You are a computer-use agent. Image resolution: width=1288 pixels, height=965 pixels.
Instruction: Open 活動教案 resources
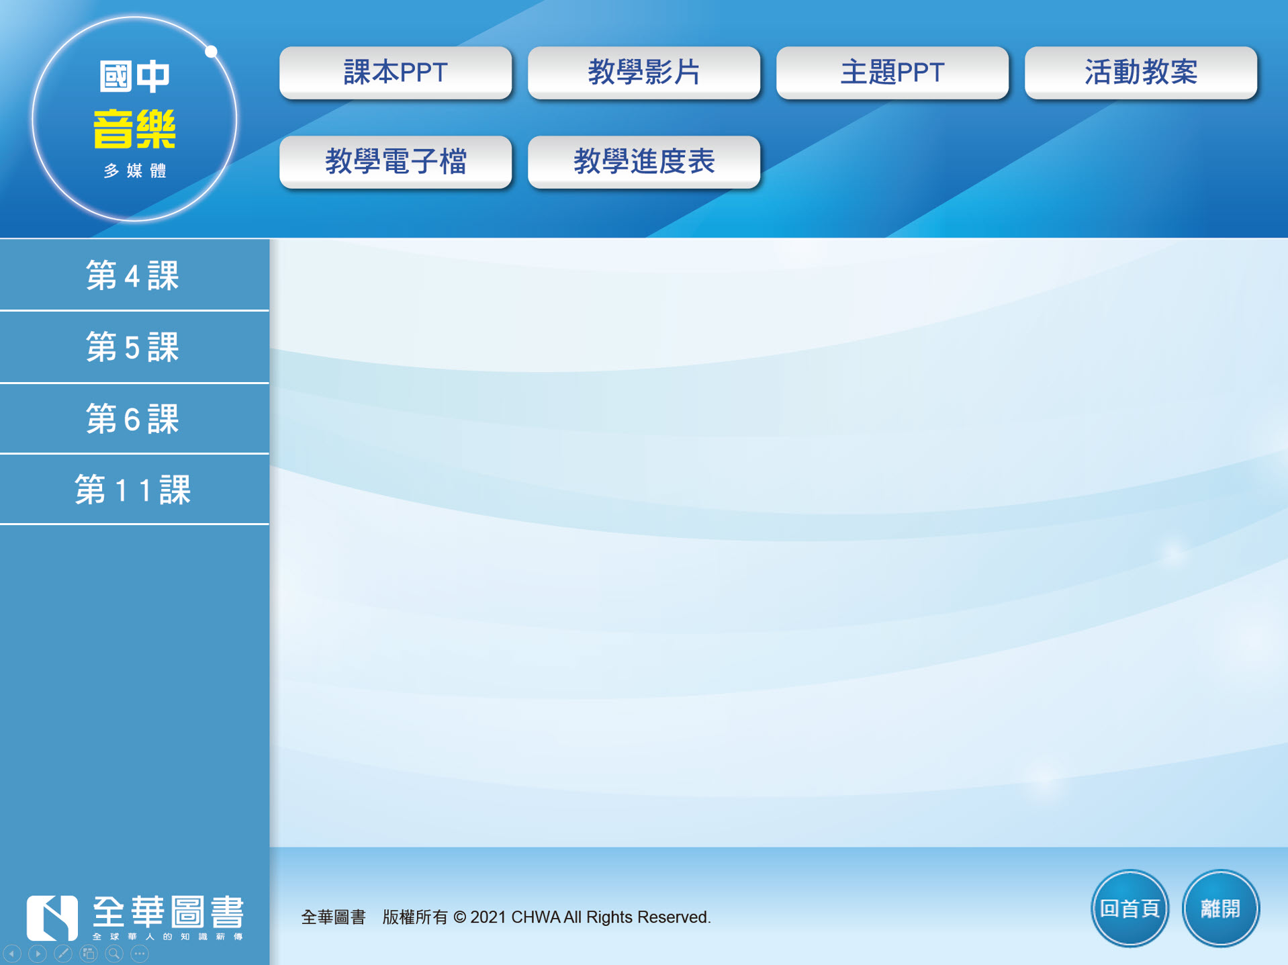click(x=1141, y=73)
